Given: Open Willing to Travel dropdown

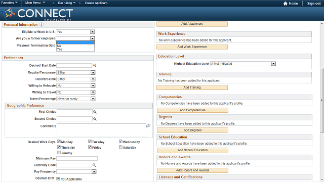Looking at the screenshot, I should 76,92.
